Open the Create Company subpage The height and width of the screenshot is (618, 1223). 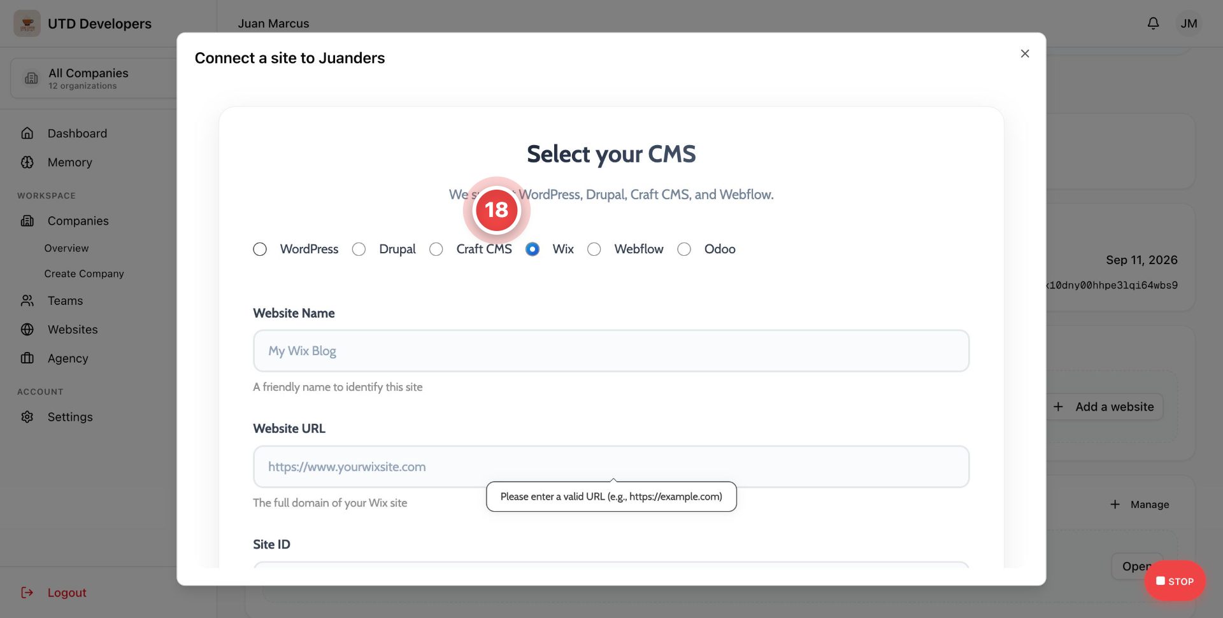point(84,274)
